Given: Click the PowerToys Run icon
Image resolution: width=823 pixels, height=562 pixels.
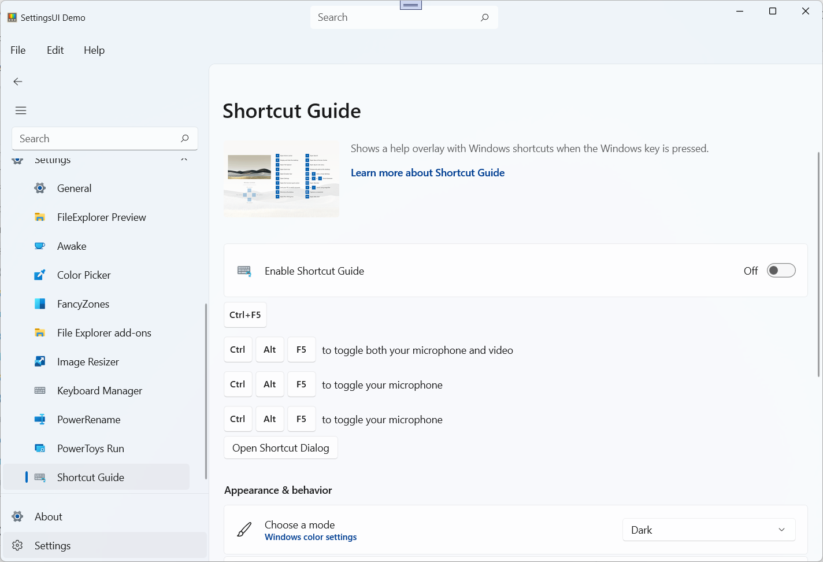Looking at the screenshot, I should (x=40, y=448).
